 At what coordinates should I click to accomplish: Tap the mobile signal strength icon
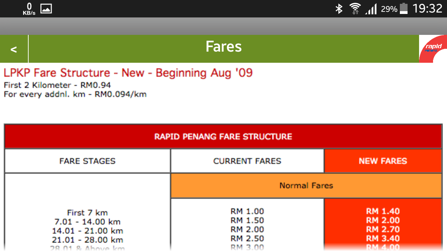click(371, 9)
